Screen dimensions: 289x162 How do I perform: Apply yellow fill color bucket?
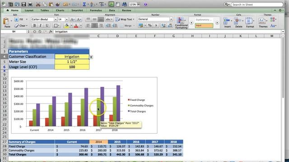(67, 26)
